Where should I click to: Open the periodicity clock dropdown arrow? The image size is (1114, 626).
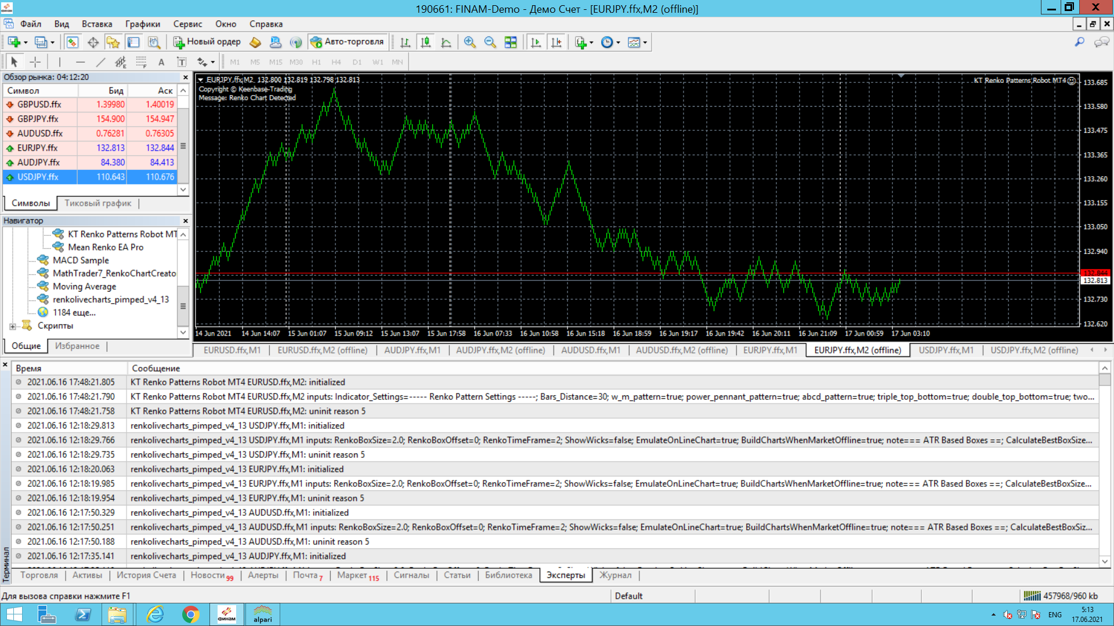pyautogui.click(x=618, y=42)
